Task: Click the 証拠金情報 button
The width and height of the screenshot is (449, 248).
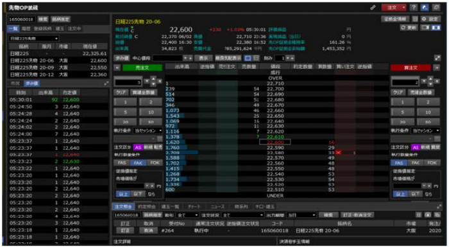Action: click(396, 19)
